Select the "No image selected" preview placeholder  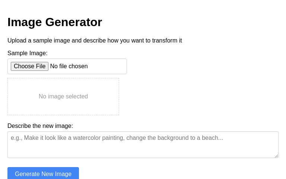coord(63,97)
